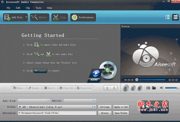Image resolution: width=180 pixels, height=122 pixels.
Task: Play the preview
Action: point(126,88)
